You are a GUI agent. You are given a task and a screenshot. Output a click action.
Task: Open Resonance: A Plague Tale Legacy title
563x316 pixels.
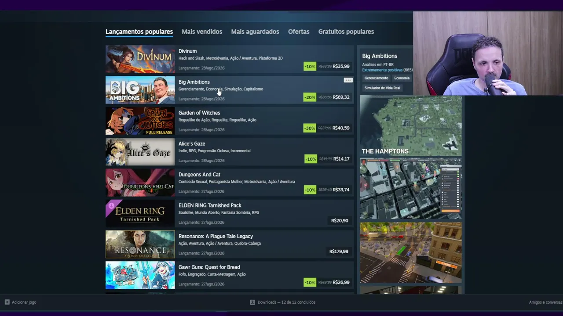point(216,236)
